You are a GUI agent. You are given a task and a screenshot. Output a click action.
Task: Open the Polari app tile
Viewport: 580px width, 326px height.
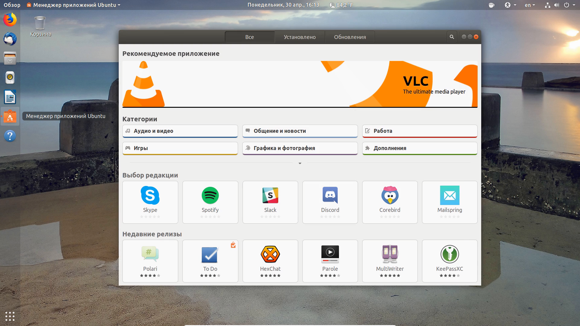coord(150,261)
